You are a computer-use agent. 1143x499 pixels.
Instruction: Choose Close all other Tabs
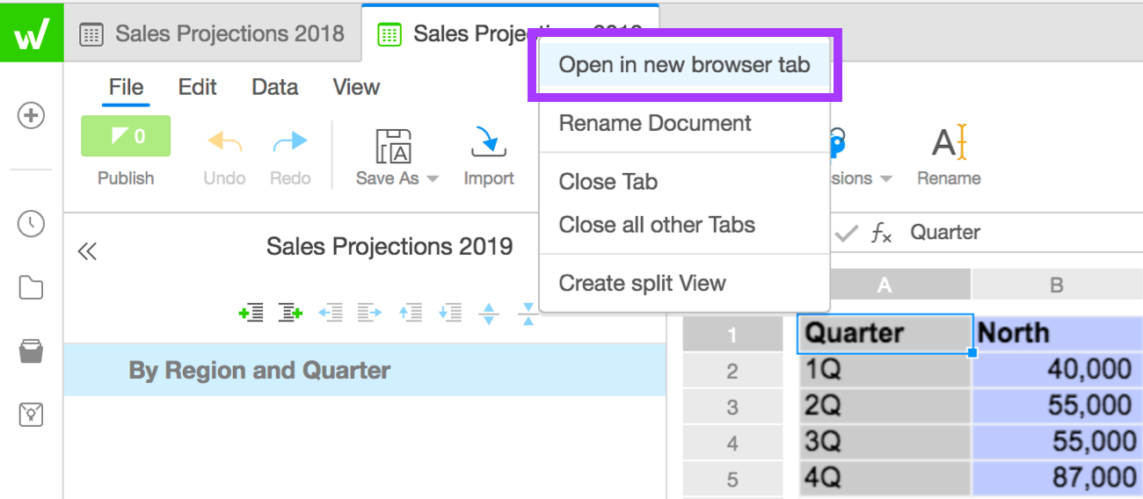point(657,225)
